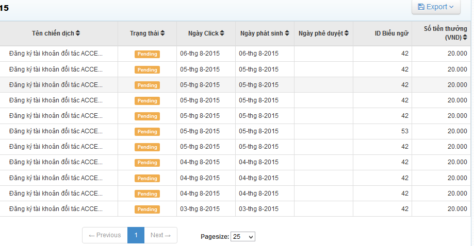The width and height of the screenshot is (474, 246).
Task: Click ID value 42 in the 06-thg 8-2015 row
Action: click(405, 54)
